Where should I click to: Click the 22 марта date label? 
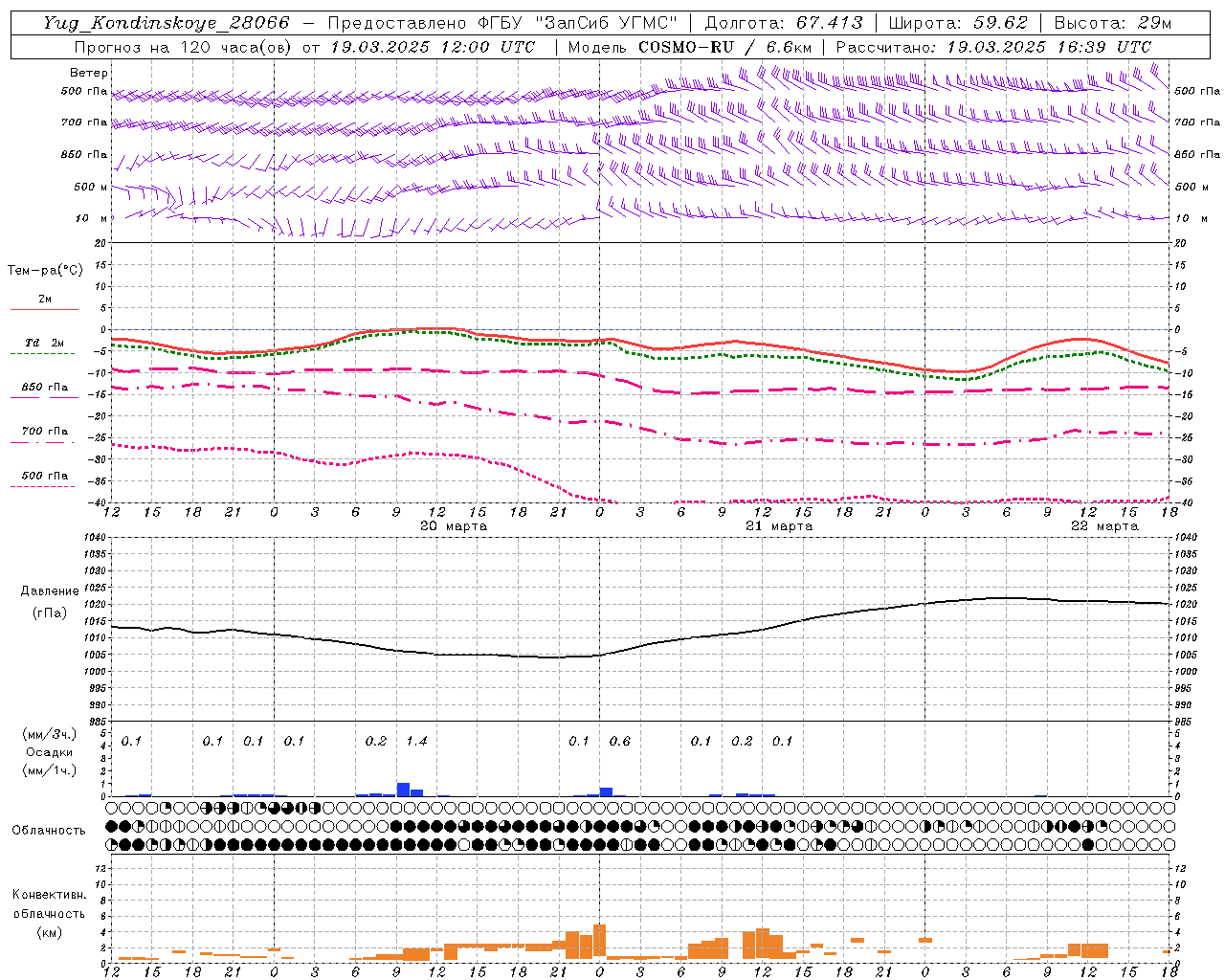pos(1104,526)
